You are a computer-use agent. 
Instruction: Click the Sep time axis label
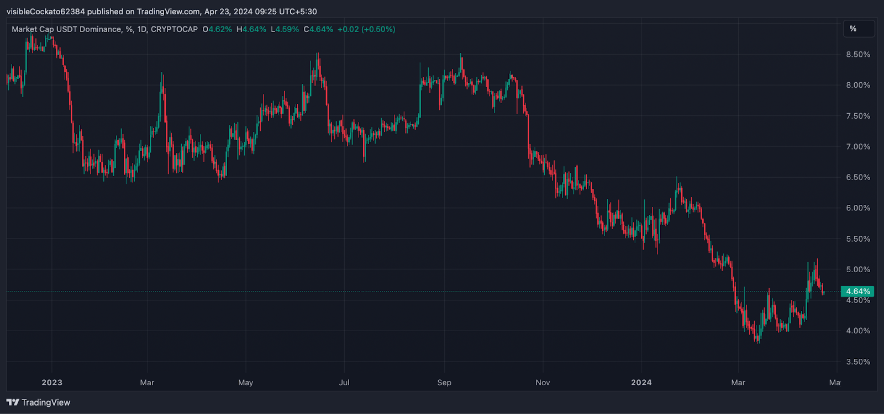tap(444, 383)
